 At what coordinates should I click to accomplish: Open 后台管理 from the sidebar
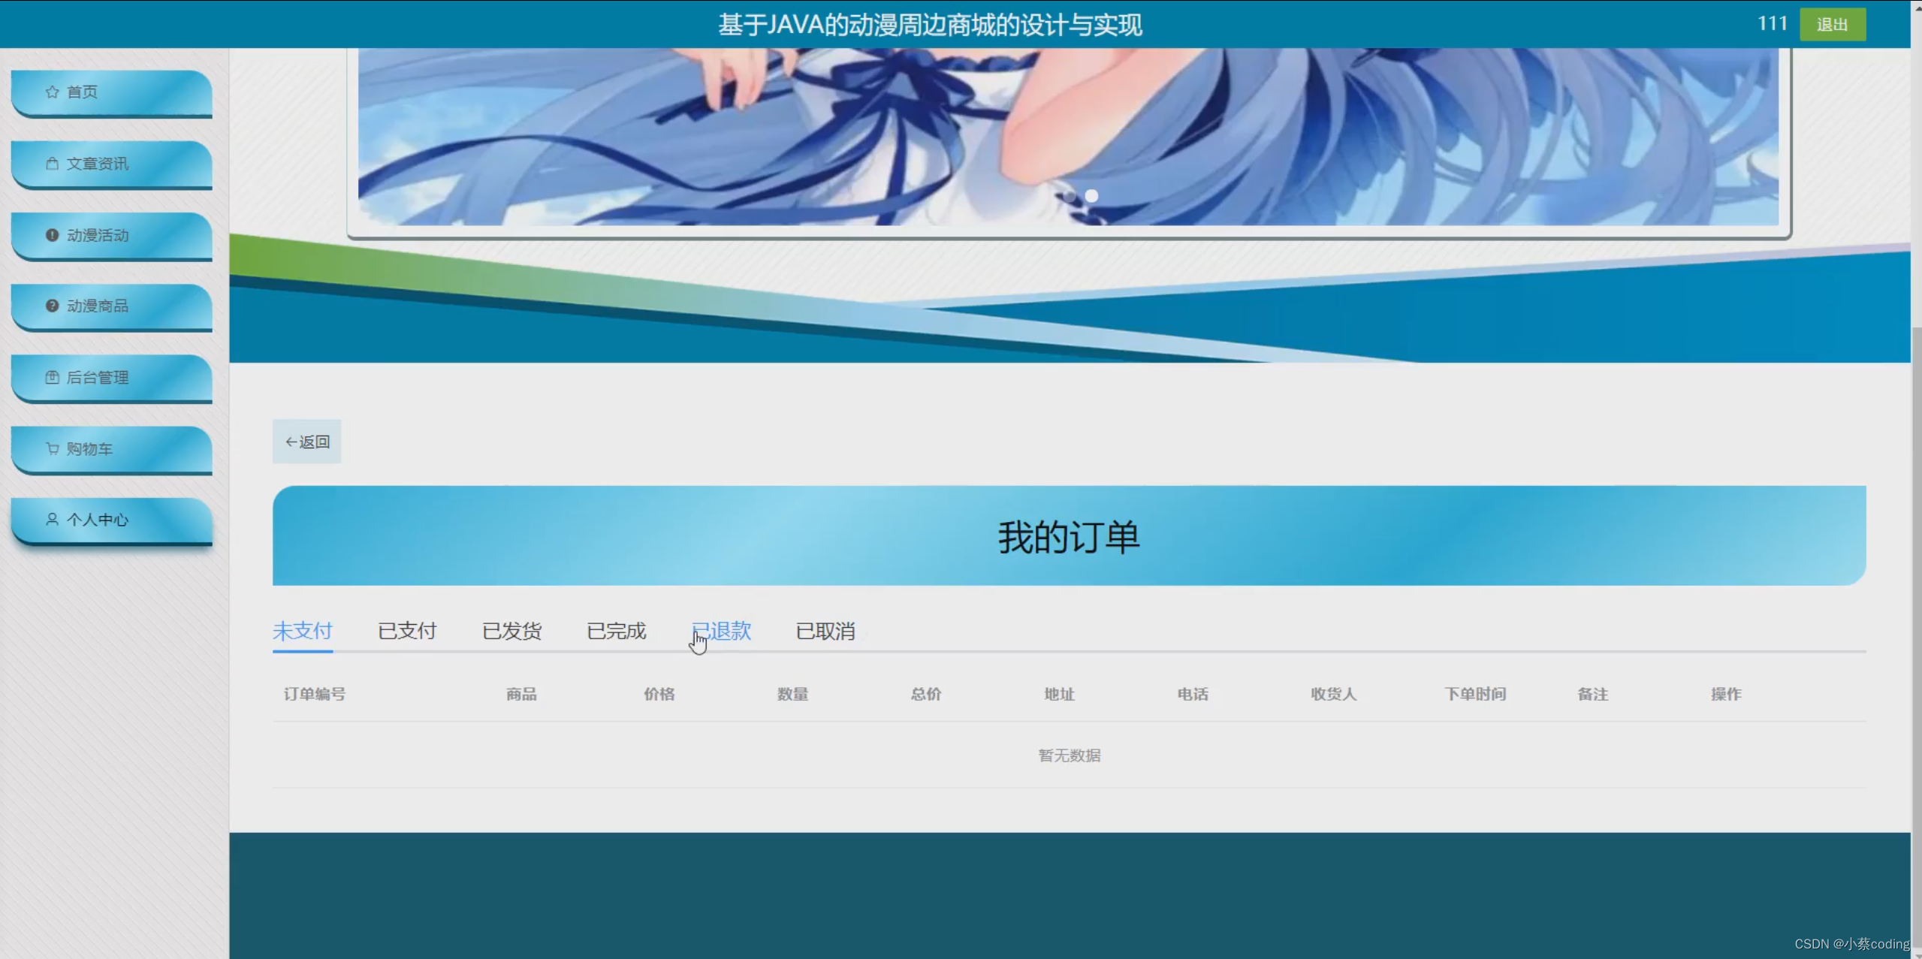112,378
